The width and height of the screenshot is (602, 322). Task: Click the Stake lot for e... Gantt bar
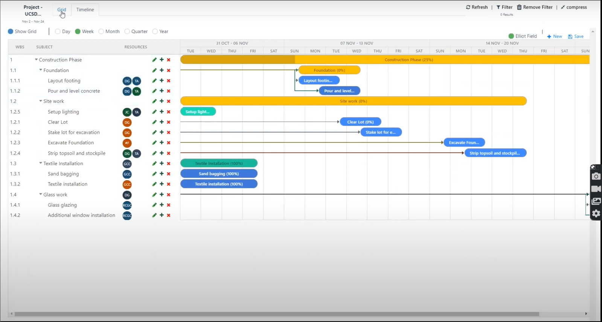pos(381,132)
